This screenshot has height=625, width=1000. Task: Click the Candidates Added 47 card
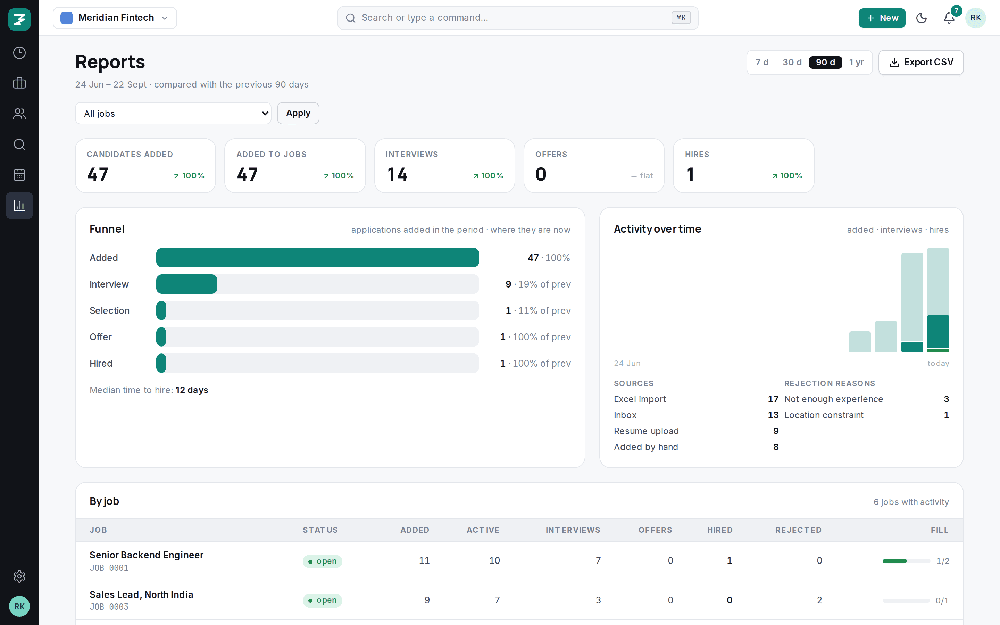145,165
